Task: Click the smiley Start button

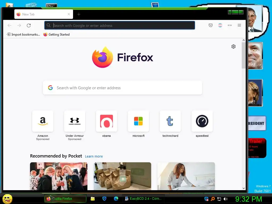Action: point(7,199)
